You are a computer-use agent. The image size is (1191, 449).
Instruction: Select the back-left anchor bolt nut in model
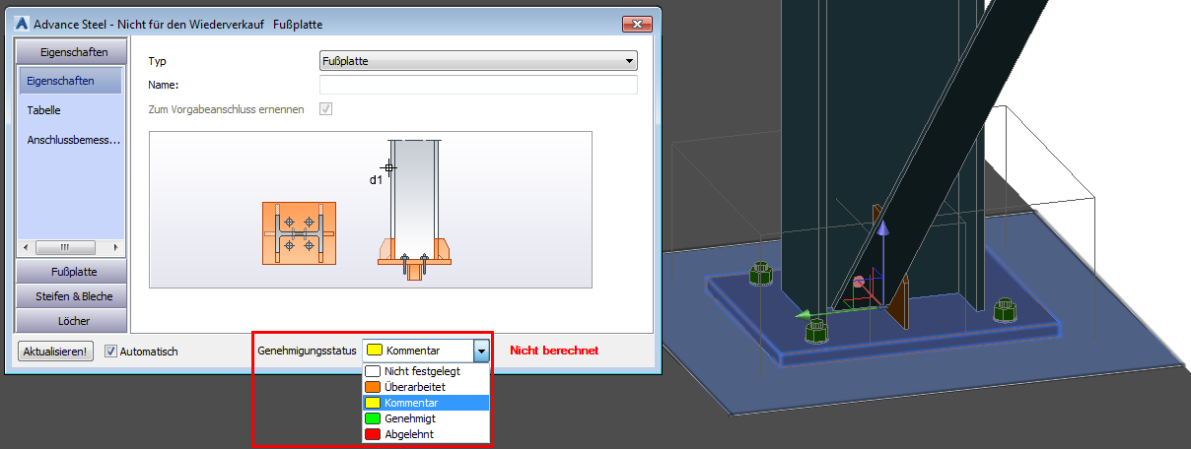click(759, 275)
